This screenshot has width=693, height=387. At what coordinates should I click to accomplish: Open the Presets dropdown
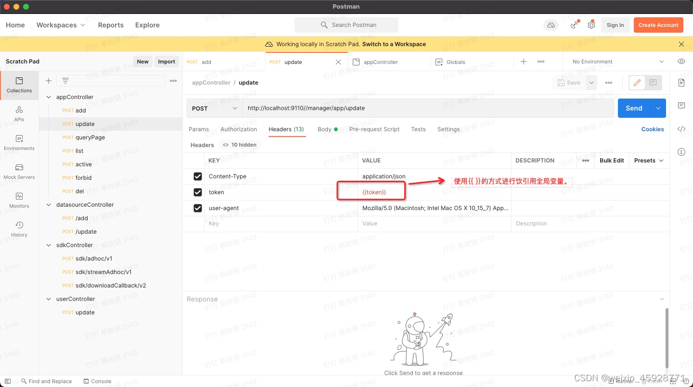649,161
